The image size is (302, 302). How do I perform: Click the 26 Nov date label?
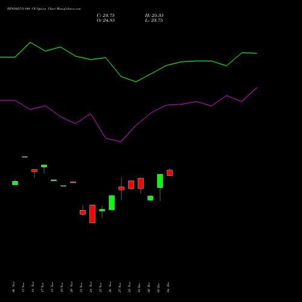(x=110, y=288)
